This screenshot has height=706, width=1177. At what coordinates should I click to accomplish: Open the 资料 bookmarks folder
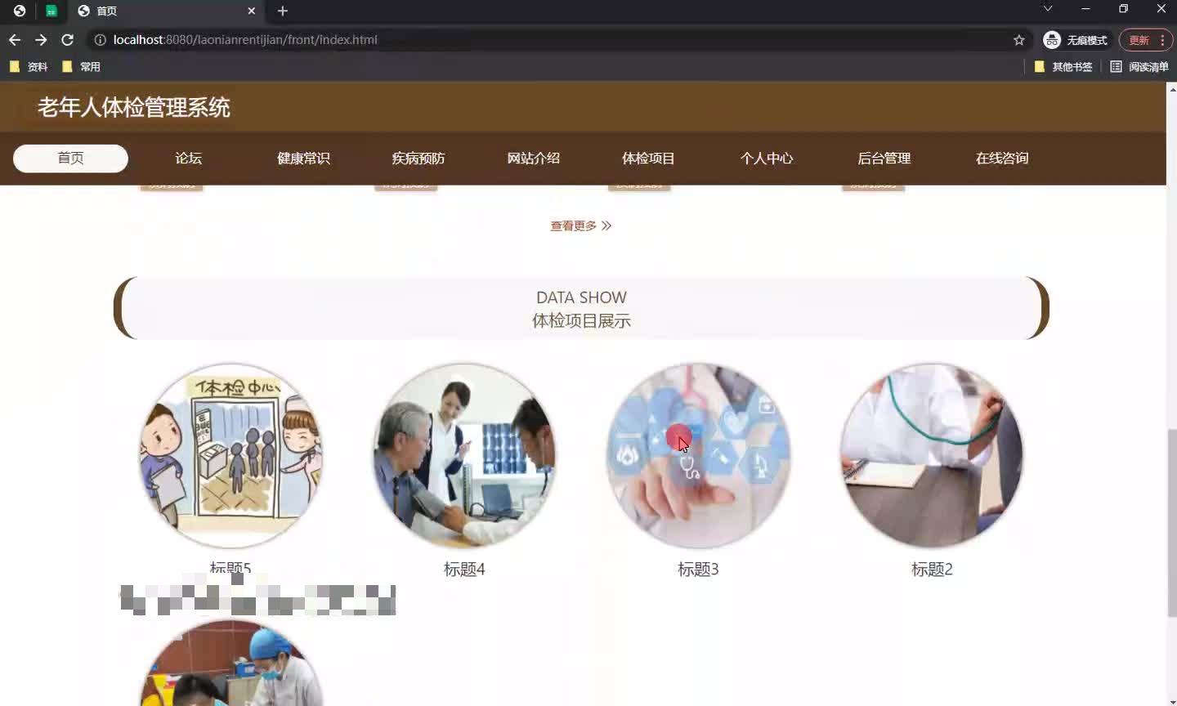(x=29, y=67)
